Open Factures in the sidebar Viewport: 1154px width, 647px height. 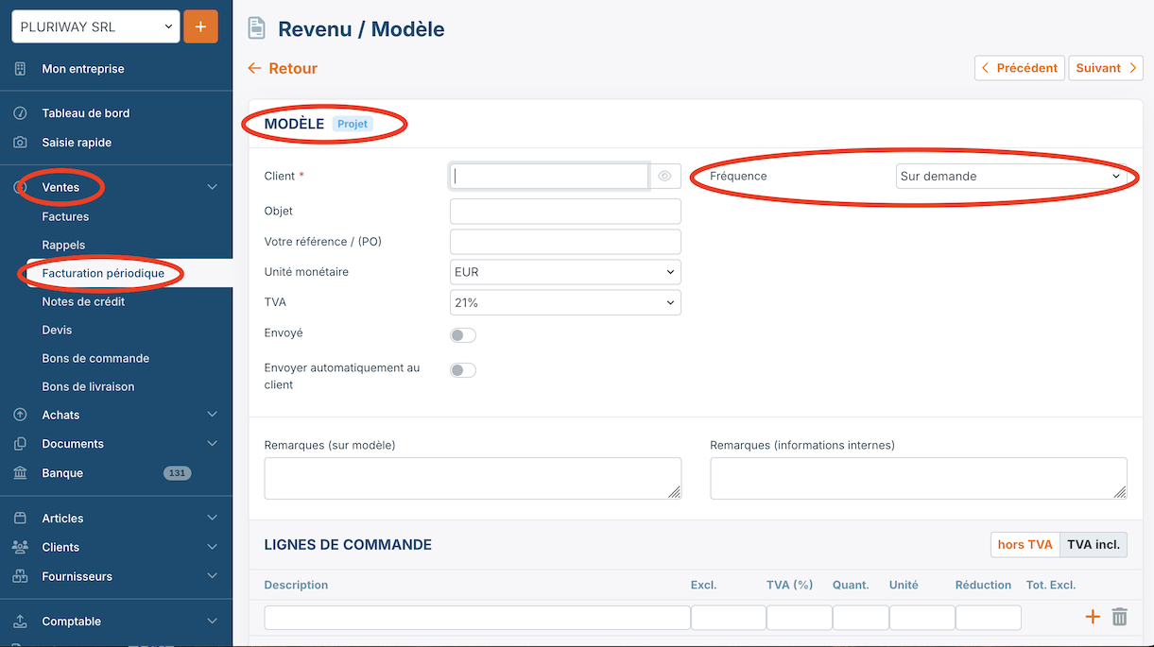(65, 216)
